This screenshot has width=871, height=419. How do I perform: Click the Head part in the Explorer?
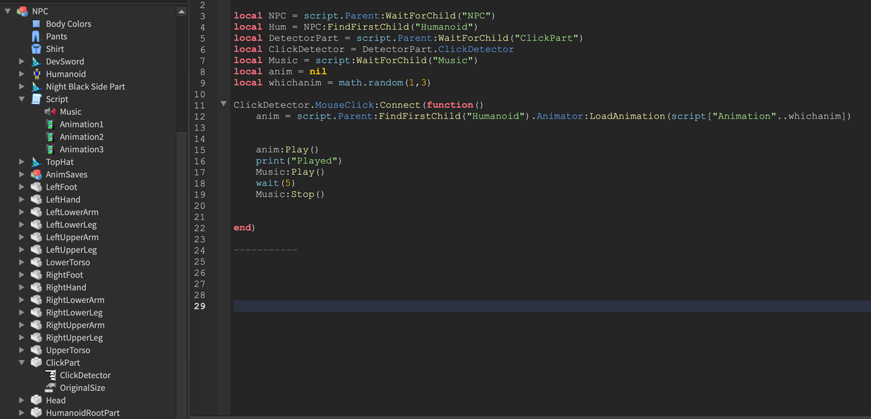click(x=56, y=399)
